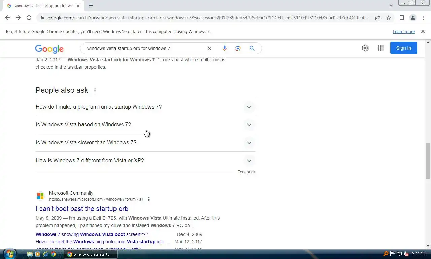Click the 'People also ask' heading
The image size is (431, 259).
tap(62, 90)
